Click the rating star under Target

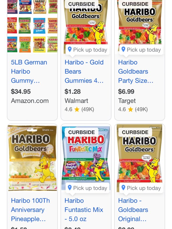(131, 110)
